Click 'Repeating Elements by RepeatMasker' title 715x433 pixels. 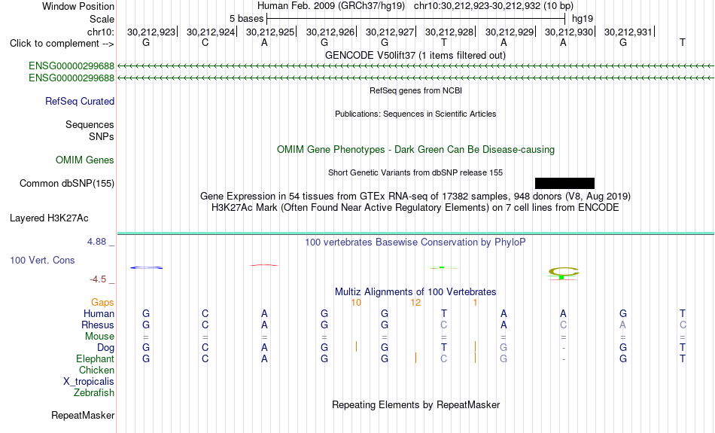click(416, 404)
